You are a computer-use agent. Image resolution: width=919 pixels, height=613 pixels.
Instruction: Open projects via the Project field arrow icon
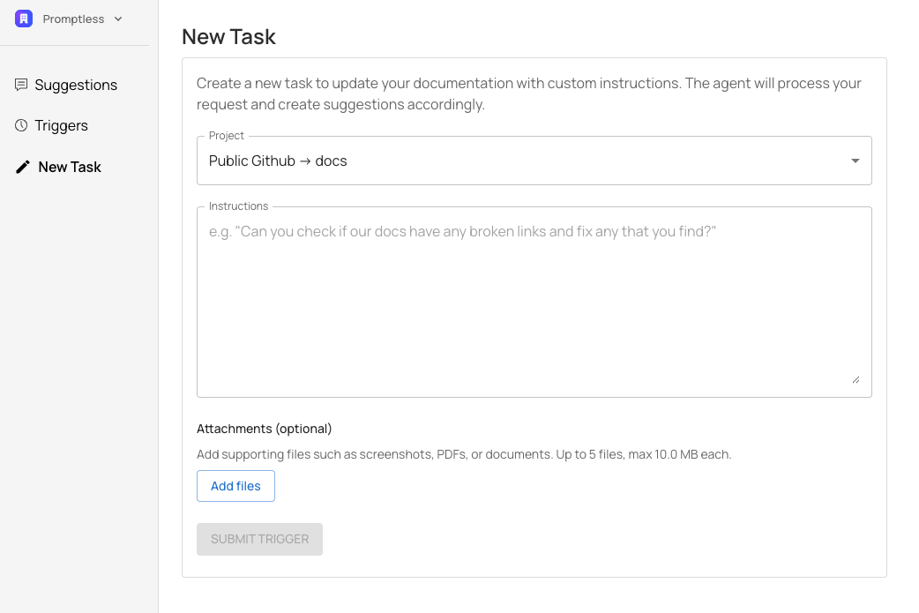click(854, 161)
